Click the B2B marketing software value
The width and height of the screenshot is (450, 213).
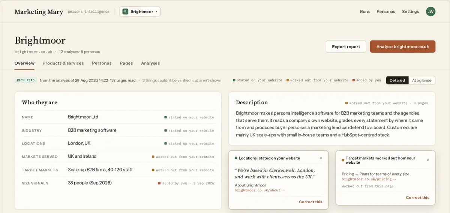[x=92, y=130]
